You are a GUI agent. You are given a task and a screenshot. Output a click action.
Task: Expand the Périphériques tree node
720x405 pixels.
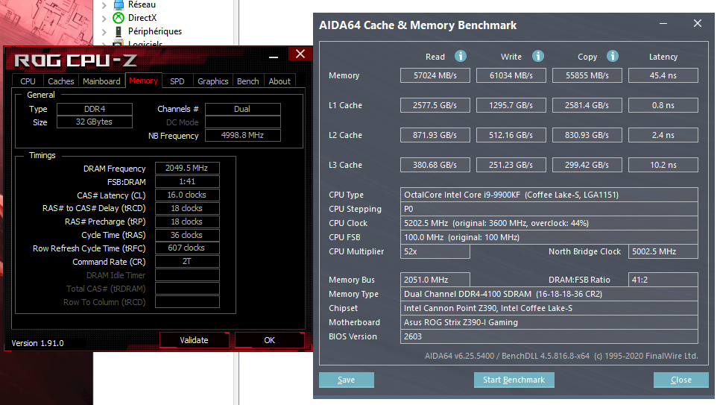[x=104, y=32]
